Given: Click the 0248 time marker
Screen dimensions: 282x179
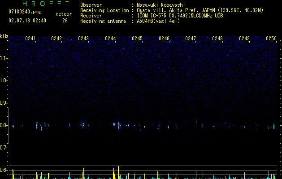Looking at the screenshot, I should [x=217, y=38].
